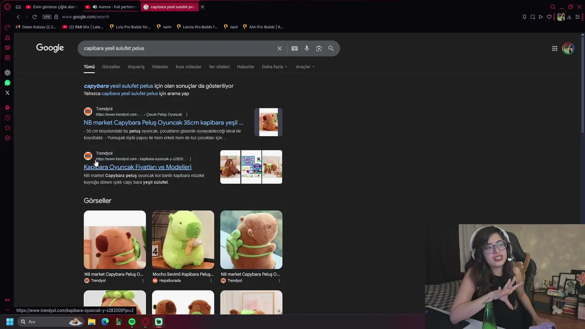Open Lulu Pro Builds bookmark

[130, 27]
